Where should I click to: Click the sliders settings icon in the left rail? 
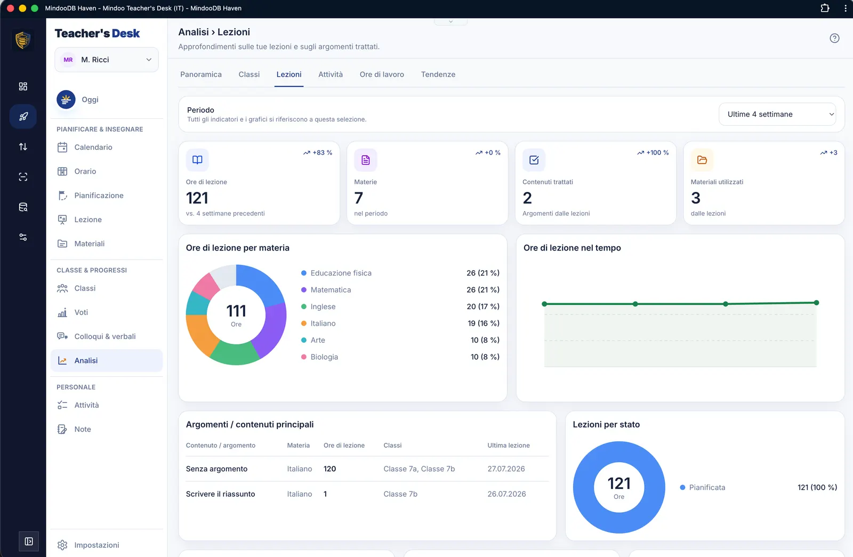point(23,237)
